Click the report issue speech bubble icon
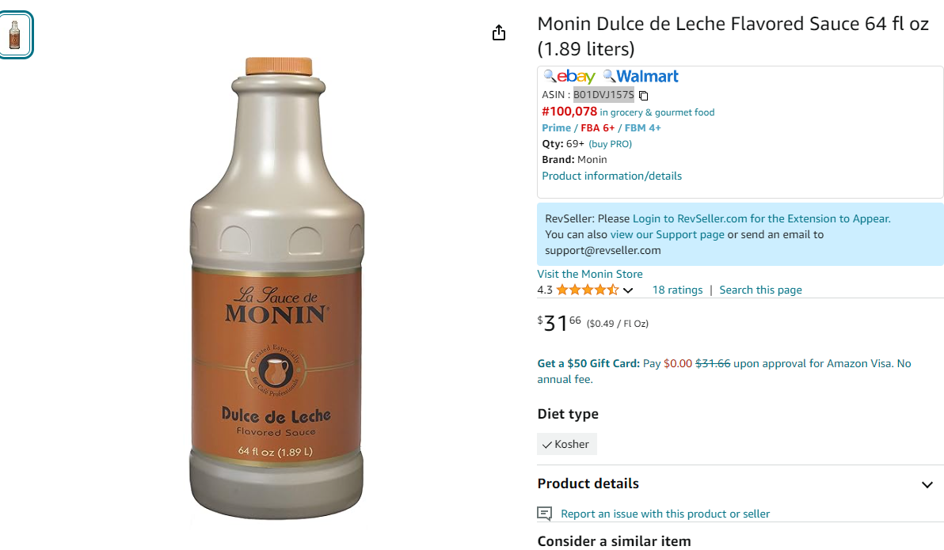 click(x=544, y=514)
